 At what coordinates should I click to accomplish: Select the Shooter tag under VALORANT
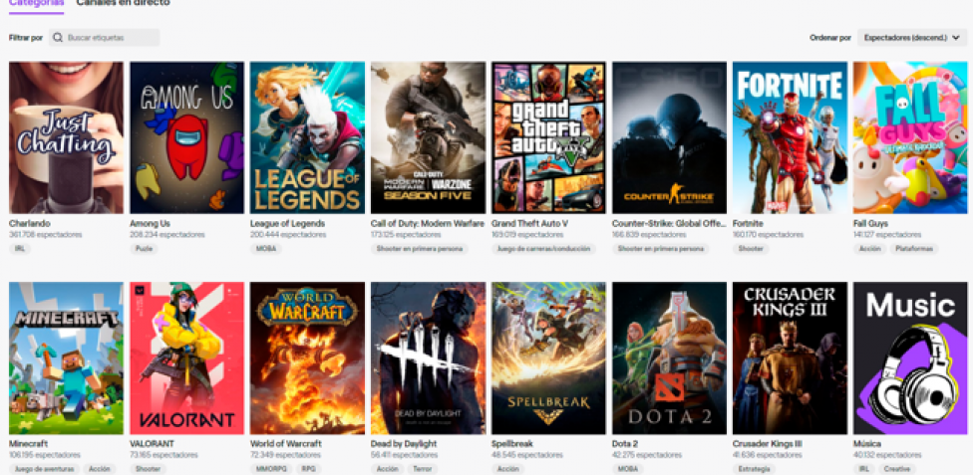148,469
